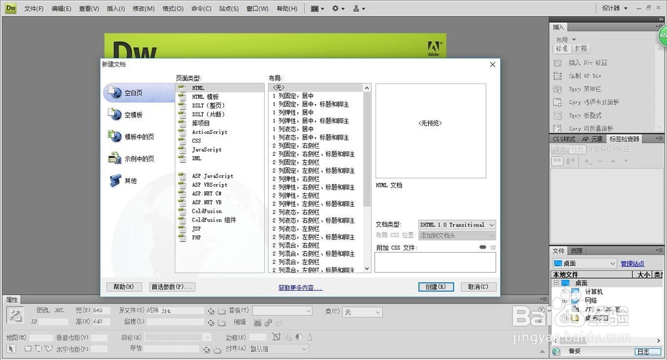The height and width of the screenshot is (360, 667).
Task: Click the Help button in dialog
Action: point(123,287)
